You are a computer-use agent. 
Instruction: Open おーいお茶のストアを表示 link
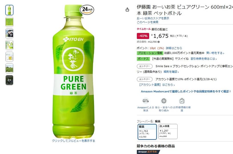153,18
